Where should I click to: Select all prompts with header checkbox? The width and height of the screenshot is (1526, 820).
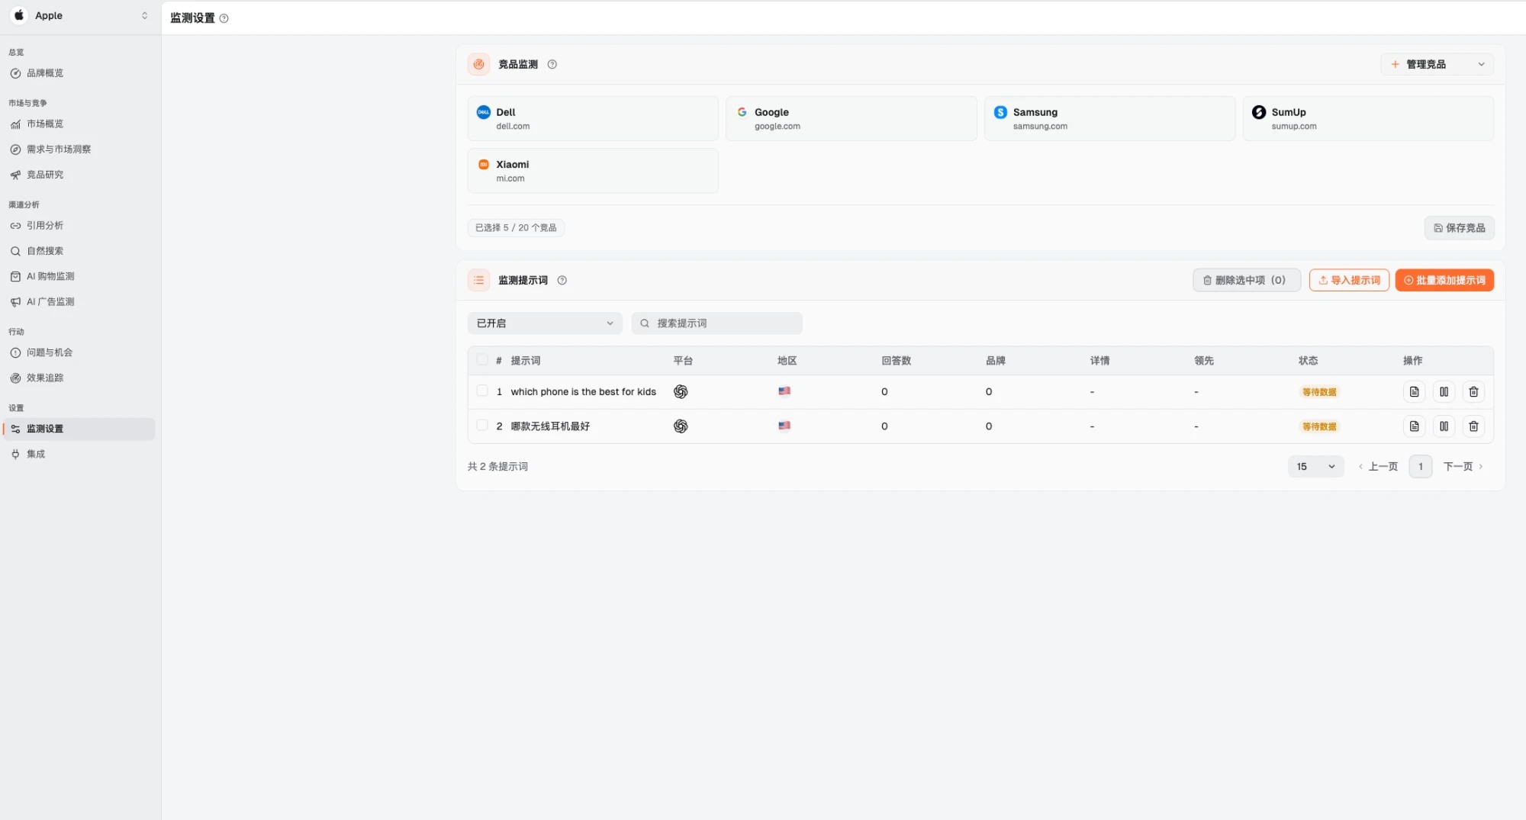point(482,359)
